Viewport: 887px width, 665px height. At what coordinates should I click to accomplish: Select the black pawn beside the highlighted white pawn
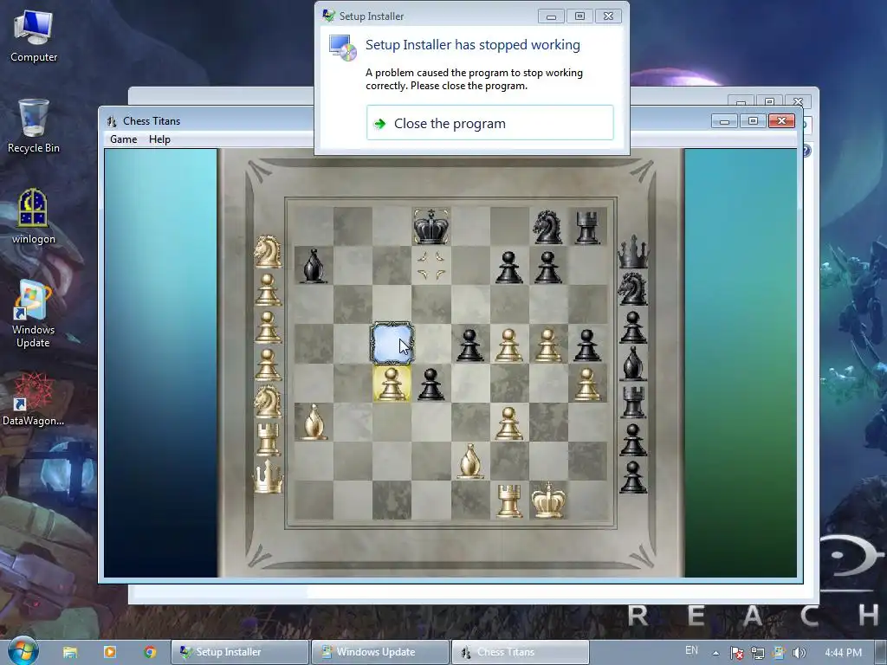(431, 384)
